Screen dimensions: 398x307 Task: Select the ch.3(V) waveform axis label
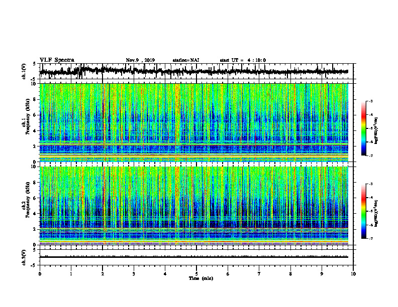pos(24,257)
